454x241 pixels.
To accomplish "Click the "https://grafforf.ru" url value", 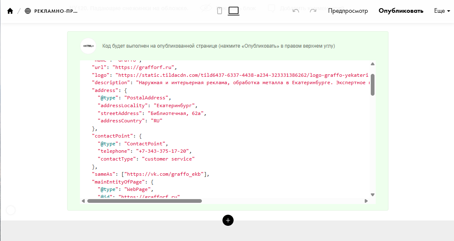I will point(143,67).
